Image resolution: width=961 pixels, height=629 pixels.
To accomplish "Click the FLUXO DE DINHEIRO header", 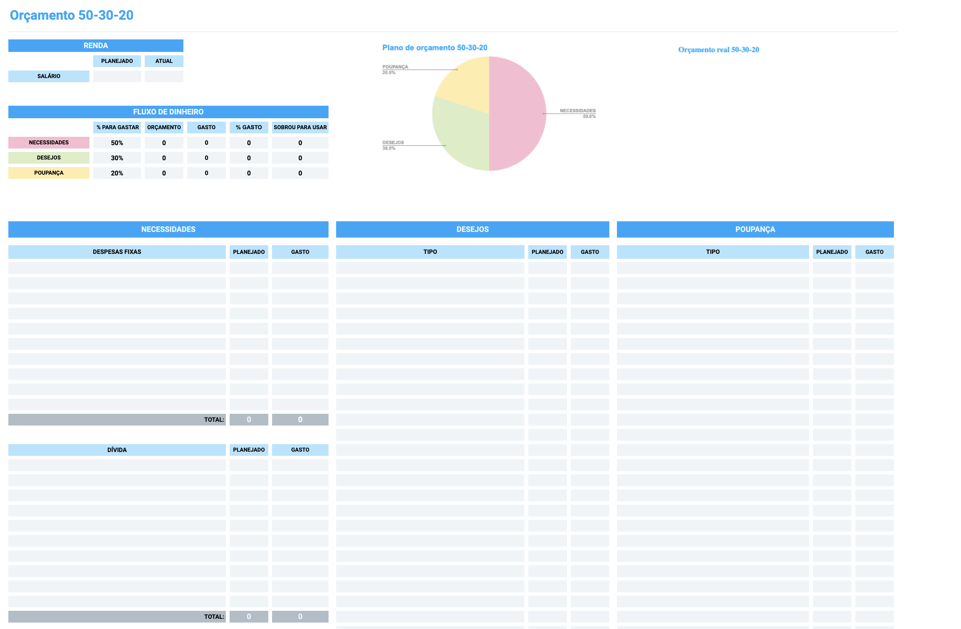I will (168, 112).
